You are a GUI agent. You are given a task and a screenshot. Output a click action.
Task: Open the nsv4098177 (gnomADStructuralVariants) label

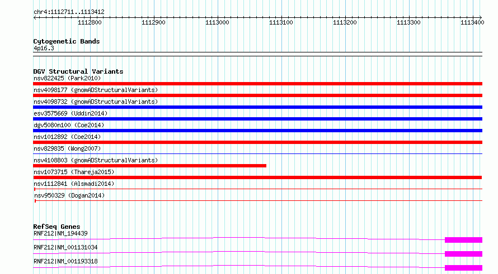96,90
